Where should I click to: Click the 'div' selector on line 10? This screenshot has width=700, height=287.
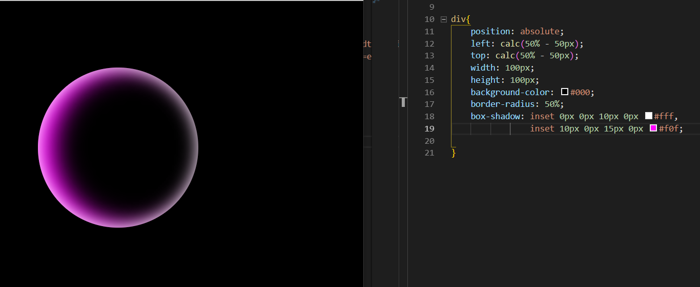tap(458, 19)
